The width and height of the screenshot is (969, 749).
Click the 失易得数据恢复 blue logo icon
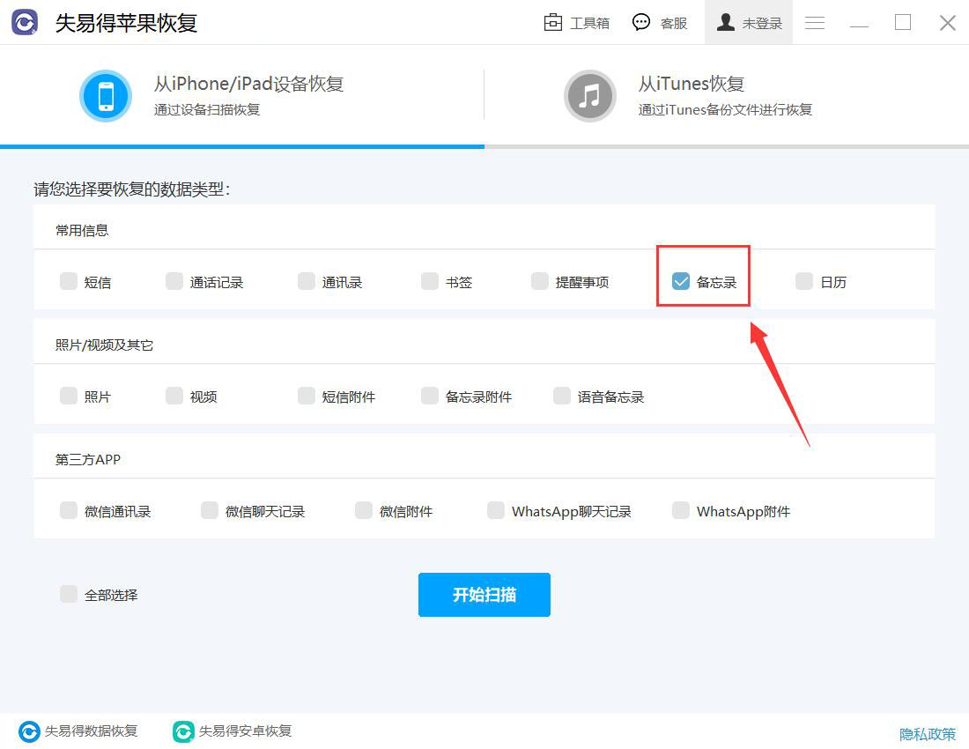click(29, 731)
